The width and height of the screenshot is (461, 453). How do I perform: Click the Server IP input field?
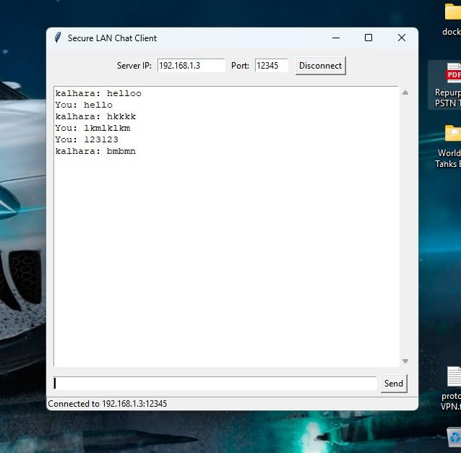pos(191,66)
